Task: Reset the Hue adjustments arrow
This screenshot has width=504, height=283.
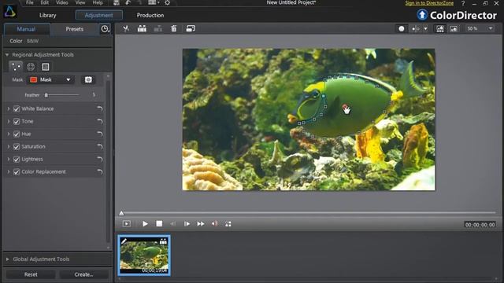Action: 100,134
